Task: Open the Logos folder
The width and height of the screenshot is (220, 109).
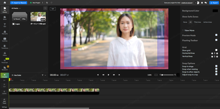Action: (x=16, y=24)
